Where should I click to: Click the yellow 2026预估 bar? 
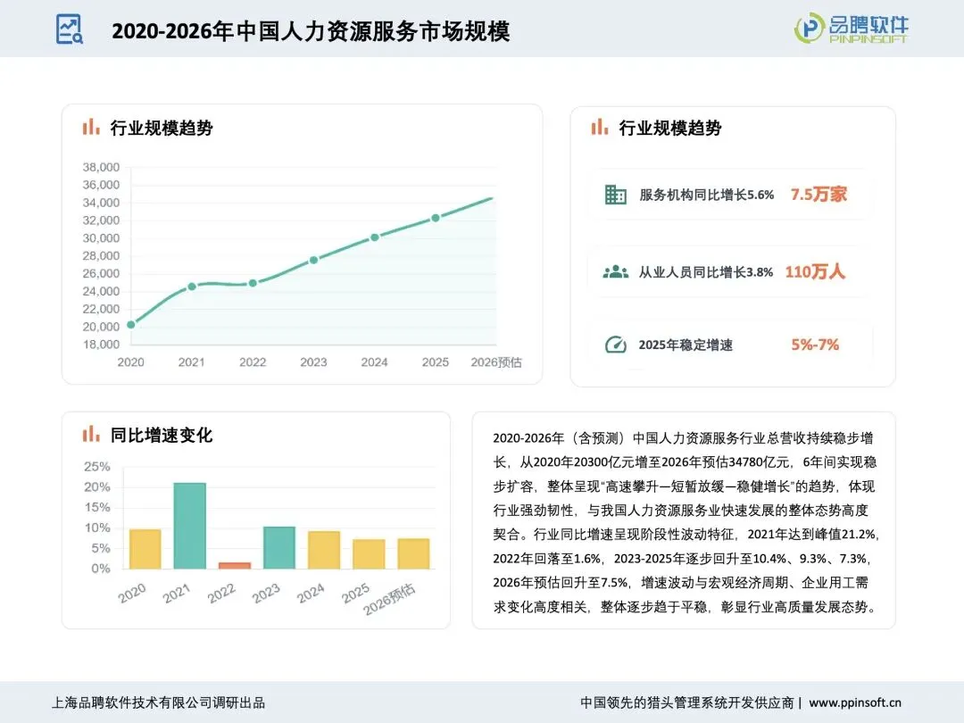414,553
